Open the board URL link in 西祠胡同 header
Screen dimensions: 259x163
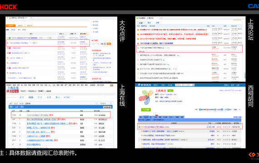230,91
